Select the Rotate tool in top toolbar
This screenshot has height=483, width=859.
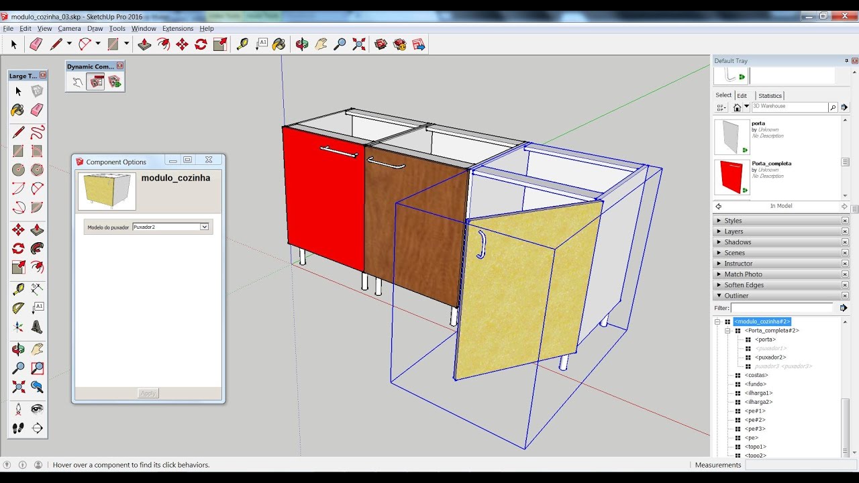click(201, 44)
